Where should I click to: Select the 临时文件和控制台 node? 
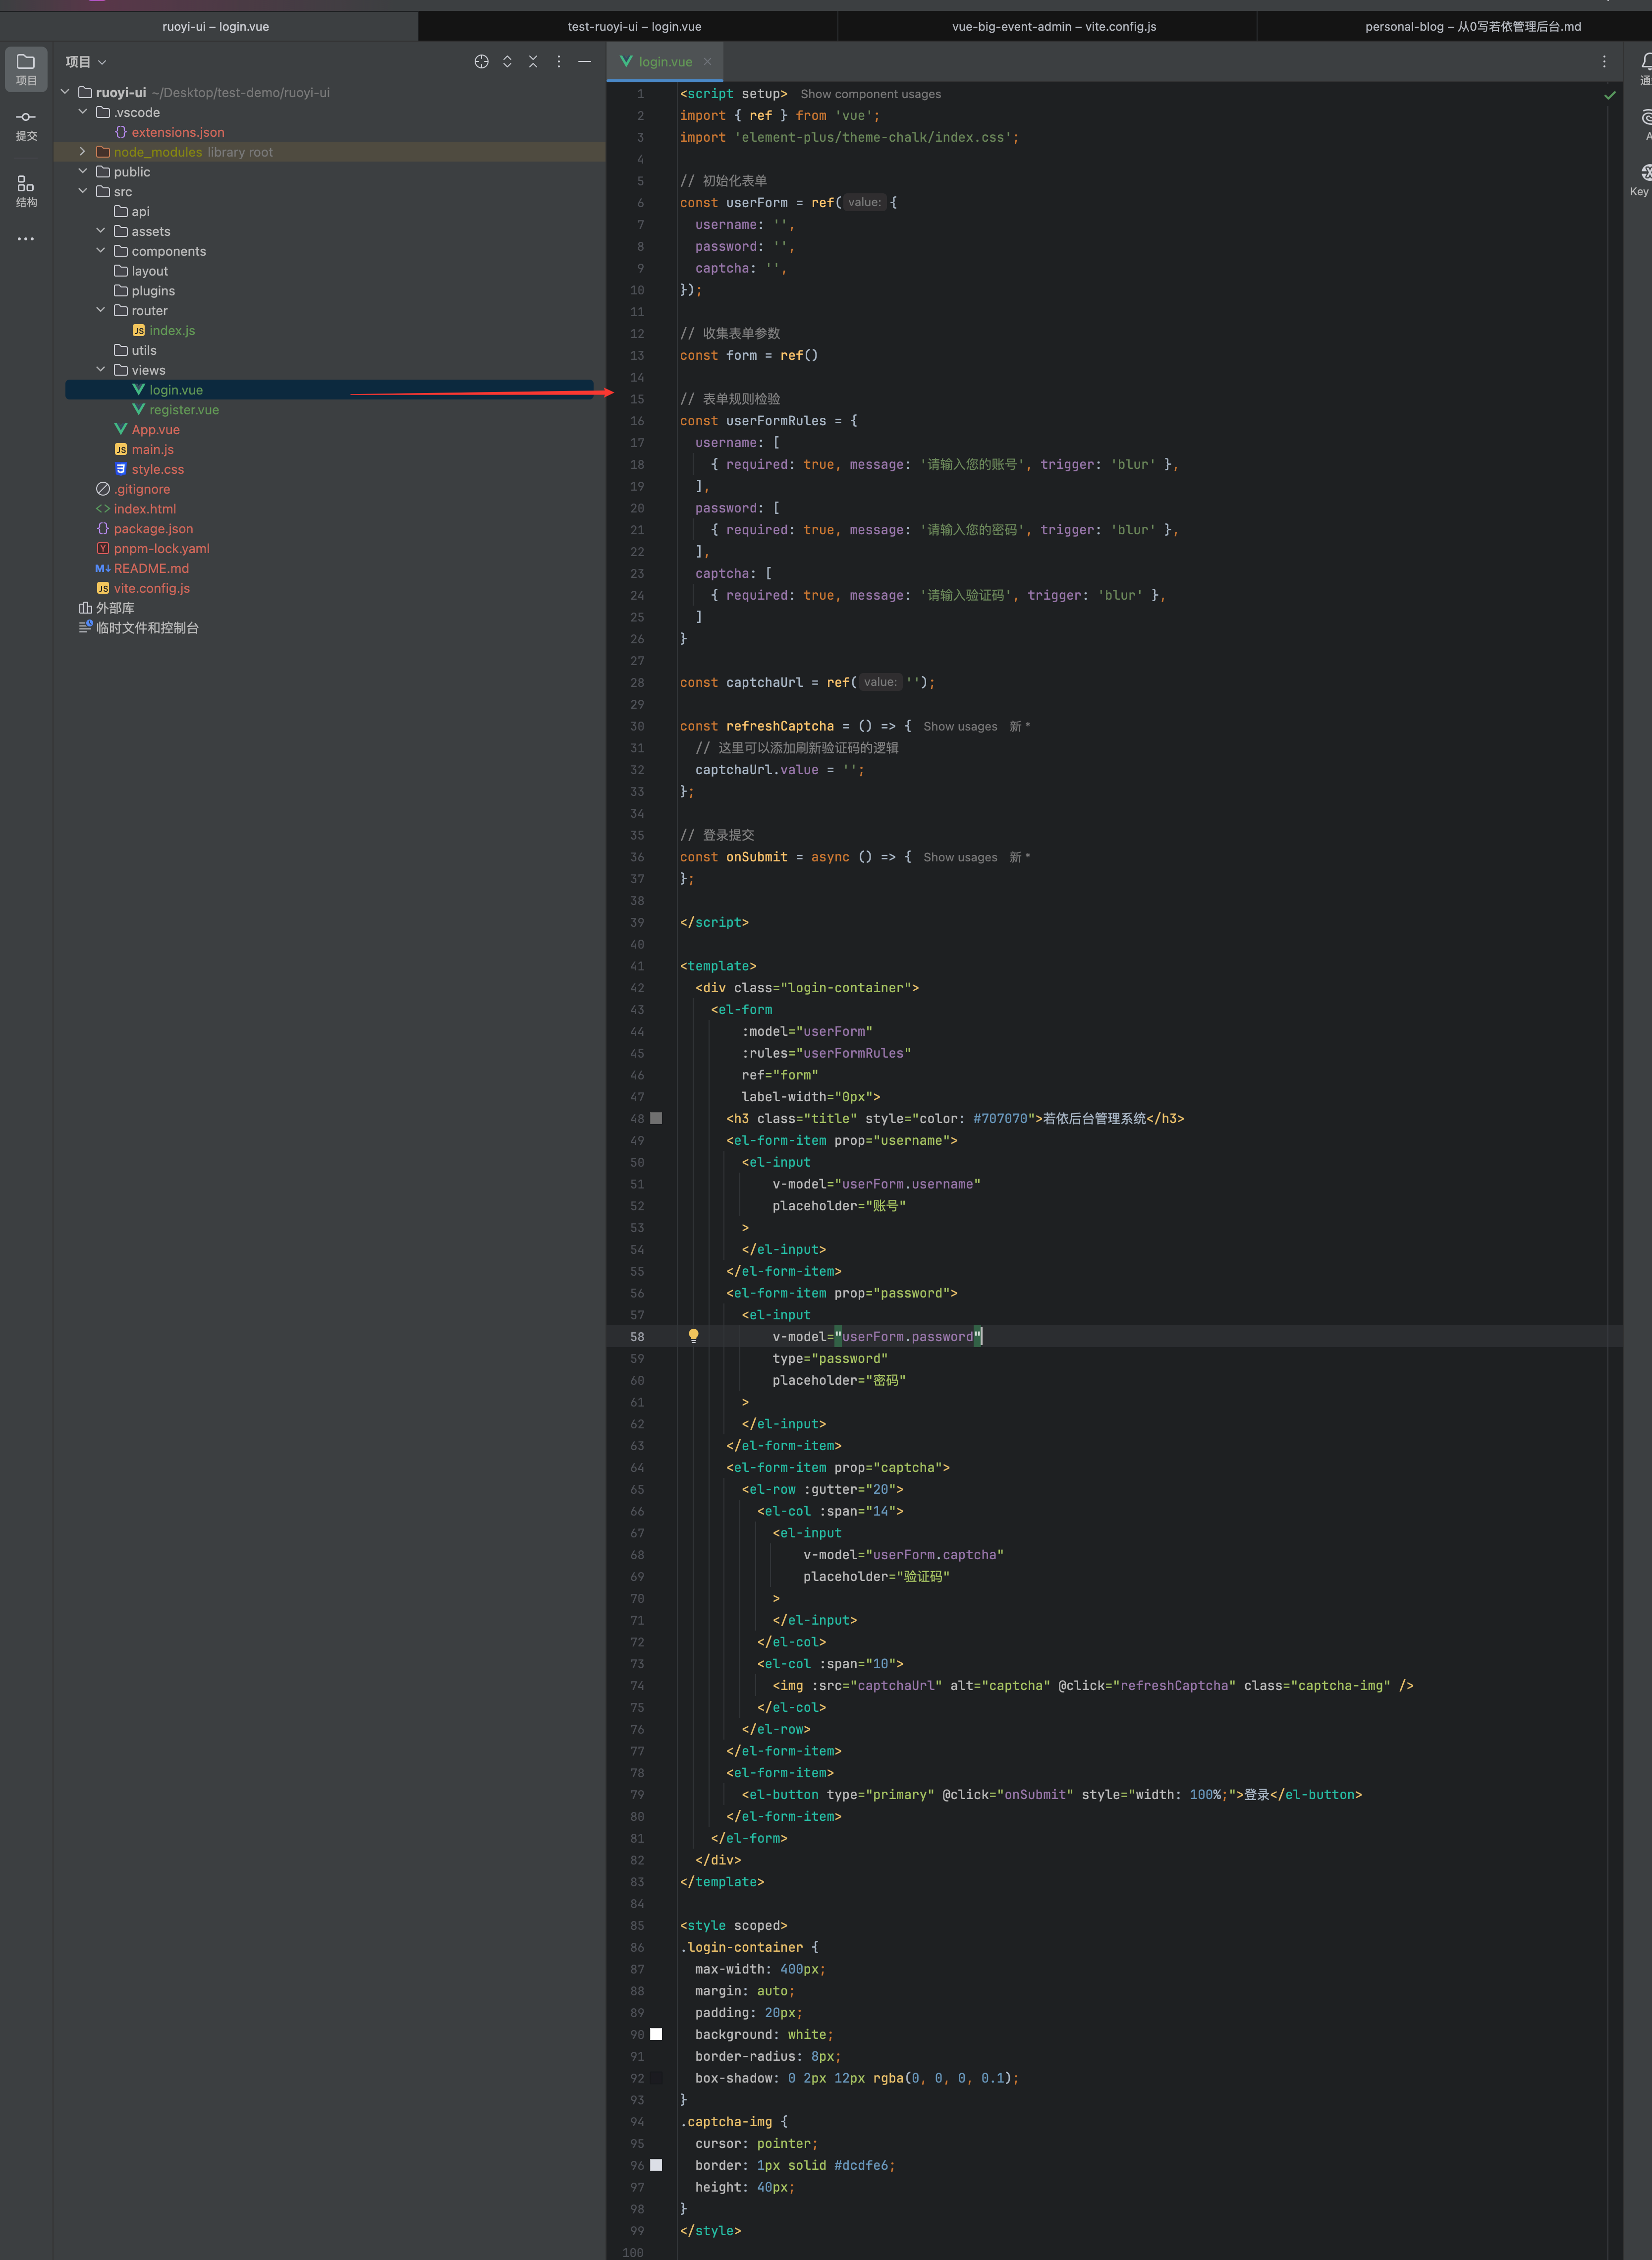tap(147, 628)
